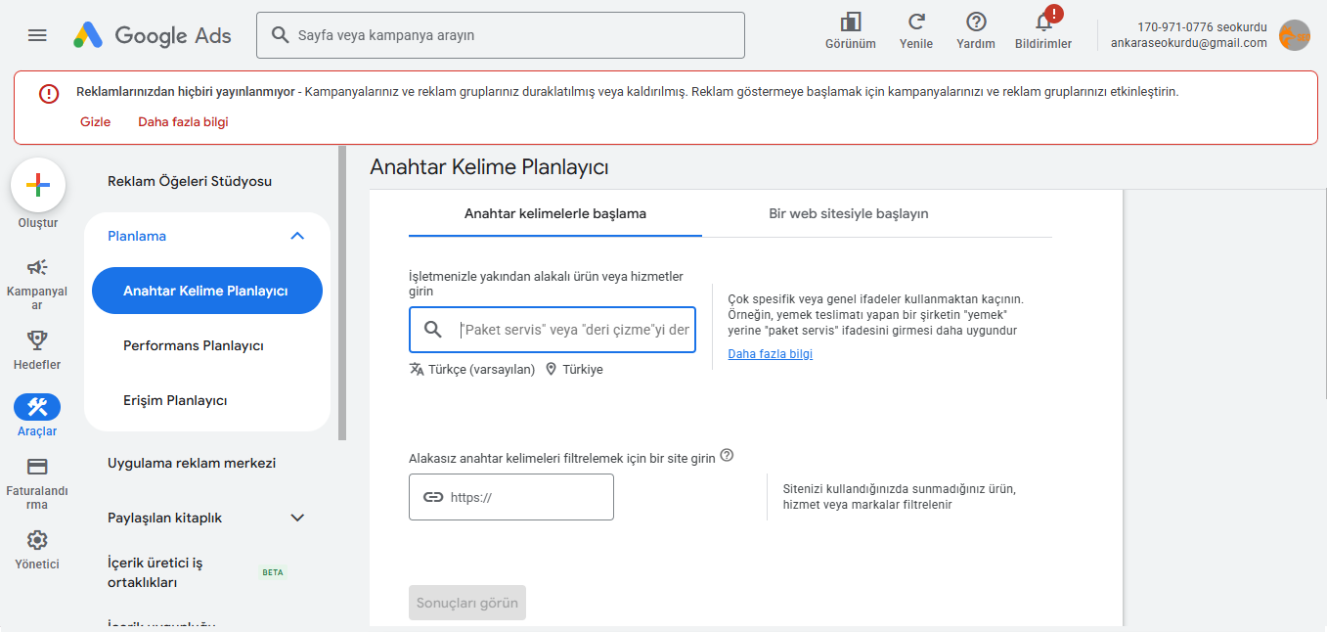Open the Daha fazla bilgi link
1327x632 pixels.
pos(770,353)
